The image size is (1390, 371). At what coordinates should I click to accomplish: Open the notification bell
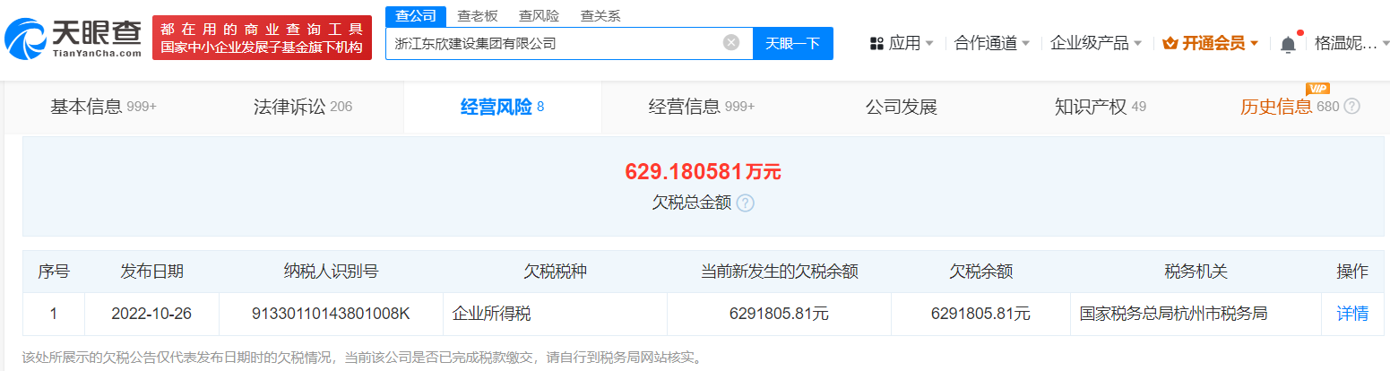(x=1288, y=43)
